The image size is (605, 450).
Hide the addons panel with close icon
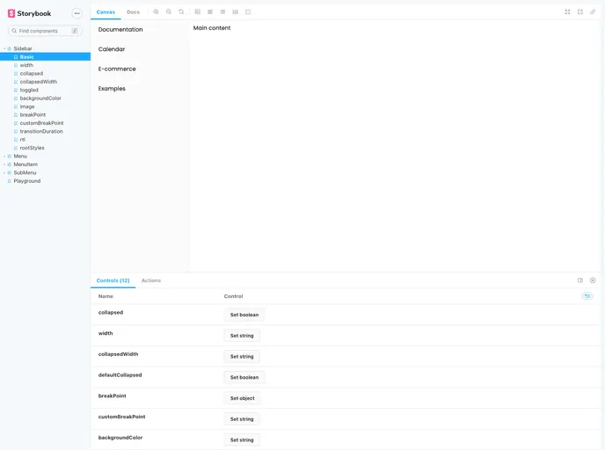click(593, 280)
